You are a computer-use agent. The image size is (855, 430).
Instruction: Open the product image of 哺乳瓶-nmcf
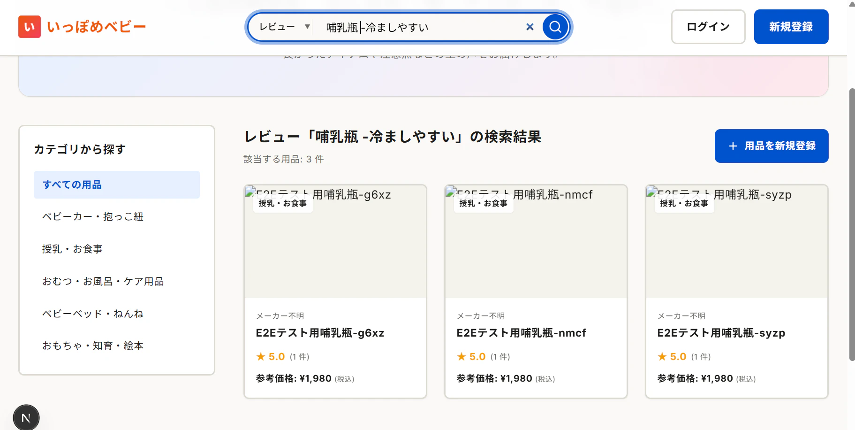point(536,241)
